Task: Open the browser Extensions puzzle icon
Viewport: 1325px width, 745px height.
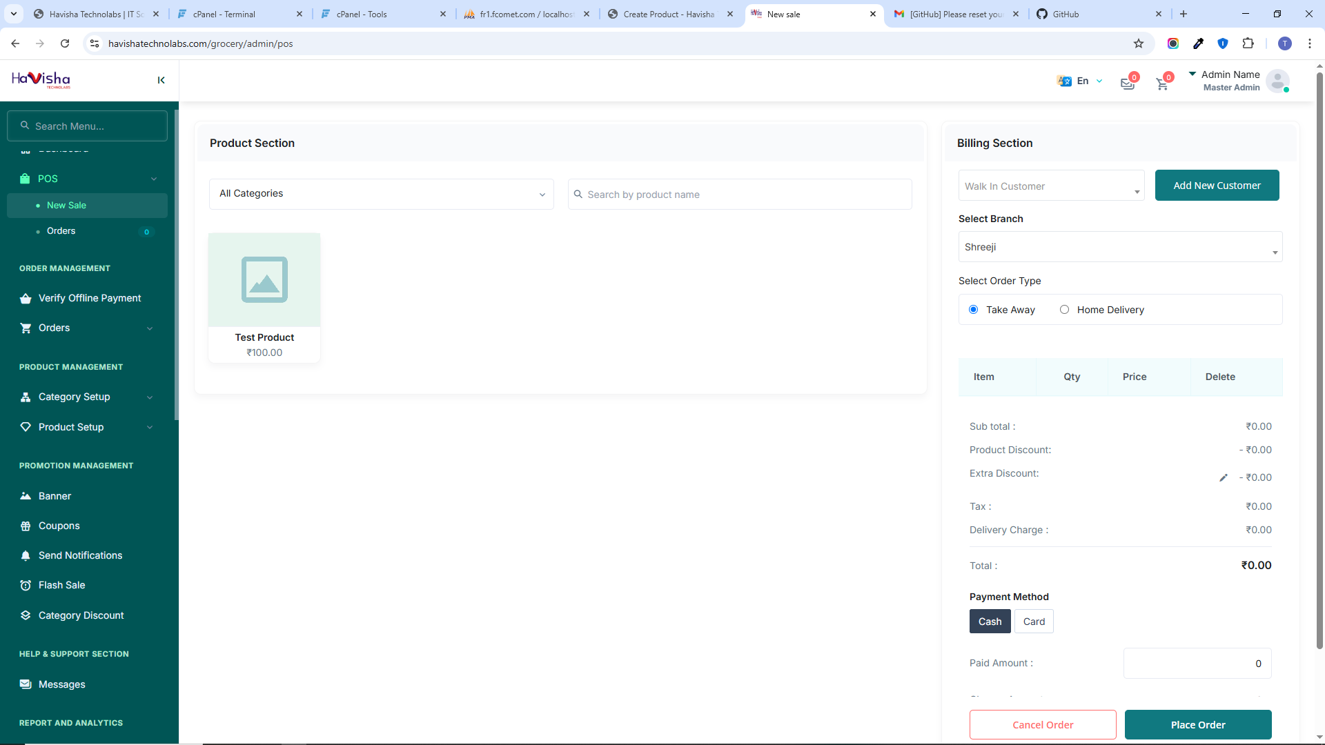Action: [1248, 43]
